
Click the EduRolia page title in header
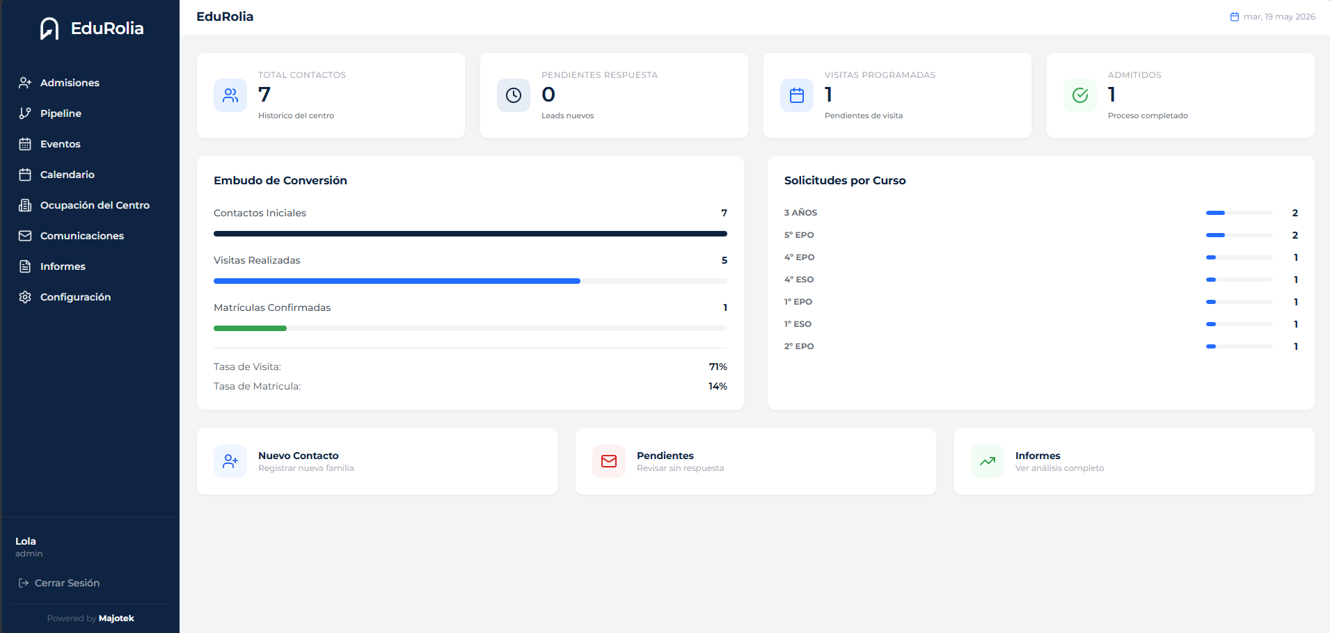click(225, 17)
